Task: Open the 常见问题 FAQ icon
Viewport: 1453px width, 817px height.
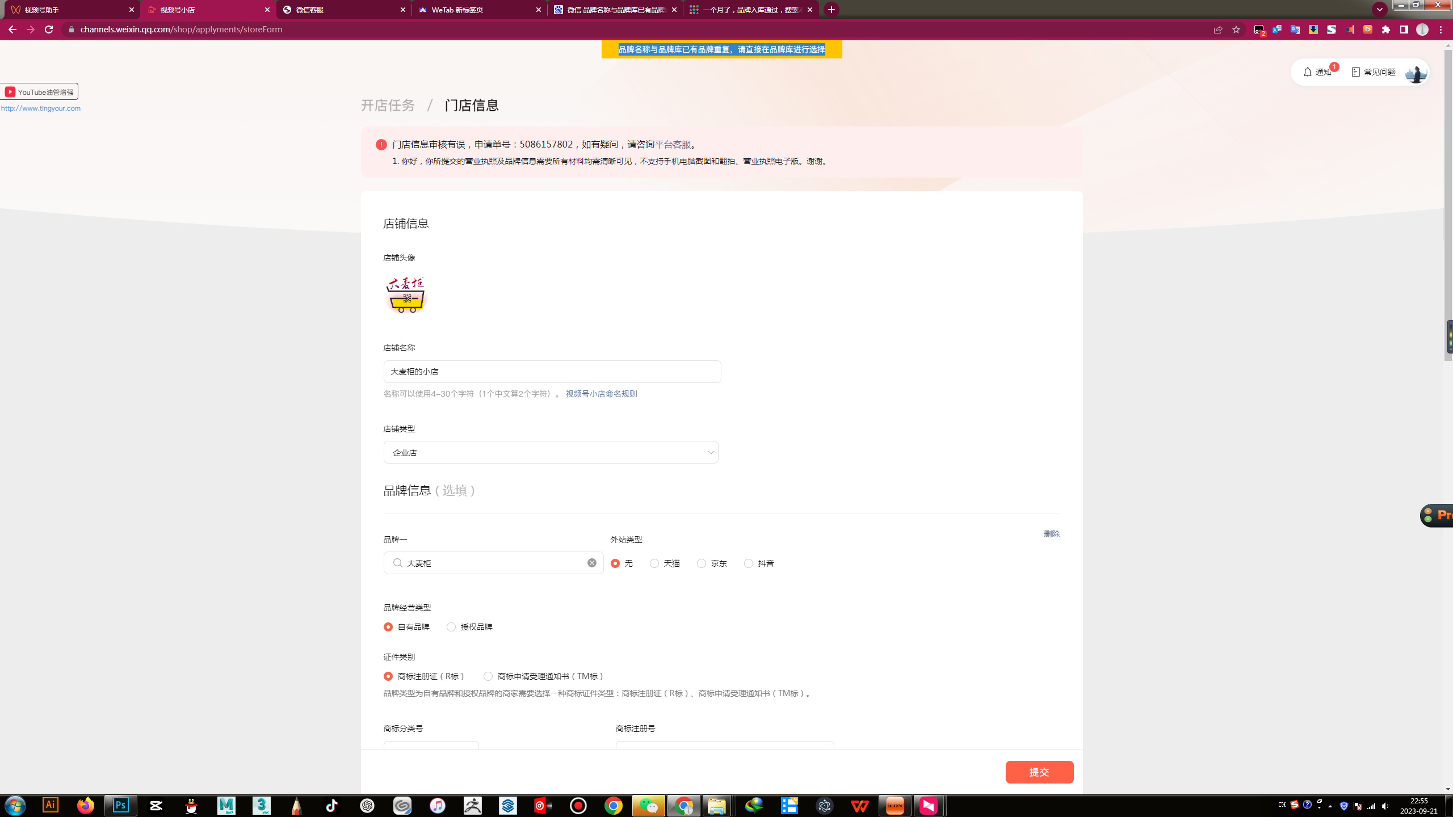Action: coord(1356,72)
